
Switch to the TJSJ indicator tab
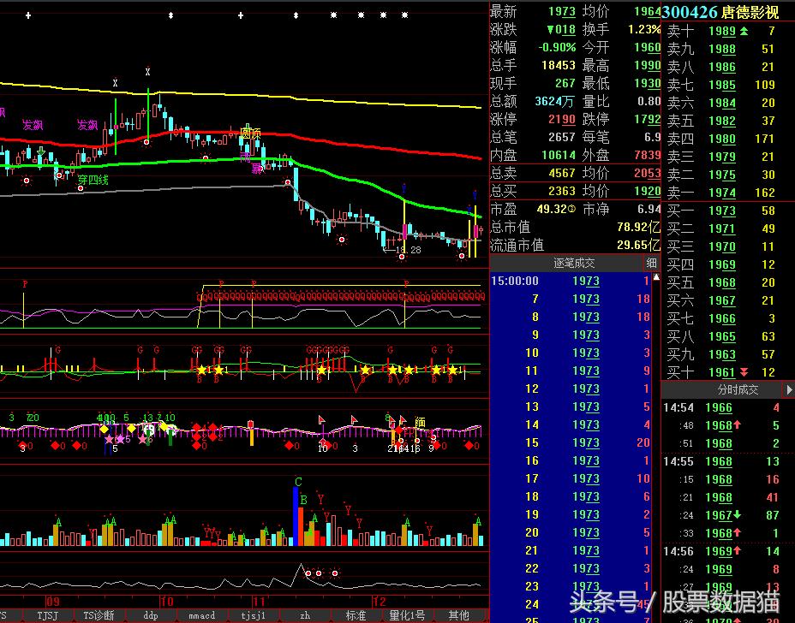(47, 615)
